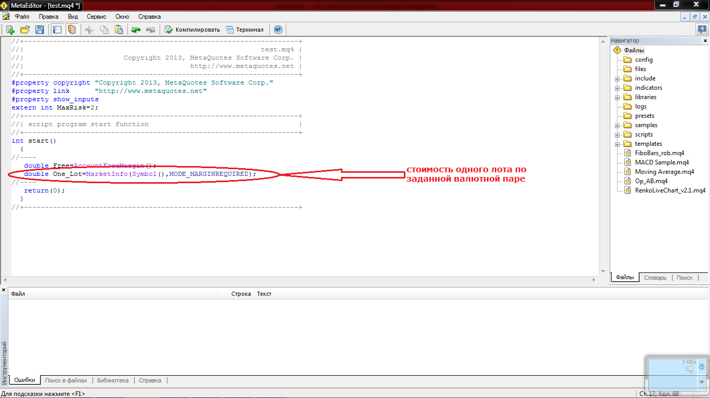The image size is (710, 398).
Task: Open the Сервис menu
Action: coord(97,17)
